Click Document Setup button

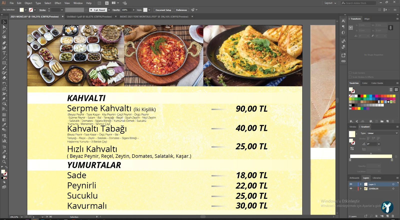[163, 10]
